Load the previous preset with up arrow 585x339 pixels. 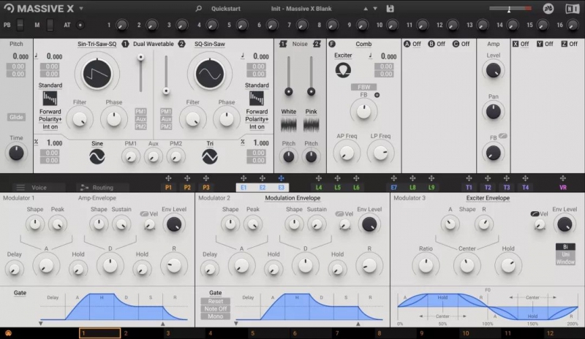pyautogui.click(x=366, y=9)
